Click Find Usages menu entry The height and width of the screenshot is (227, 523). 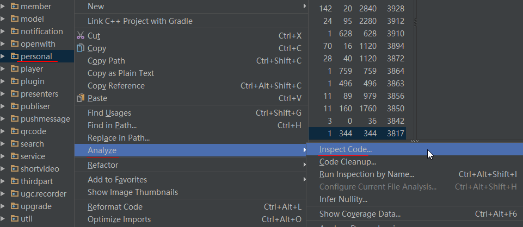(x=109, y=113)
